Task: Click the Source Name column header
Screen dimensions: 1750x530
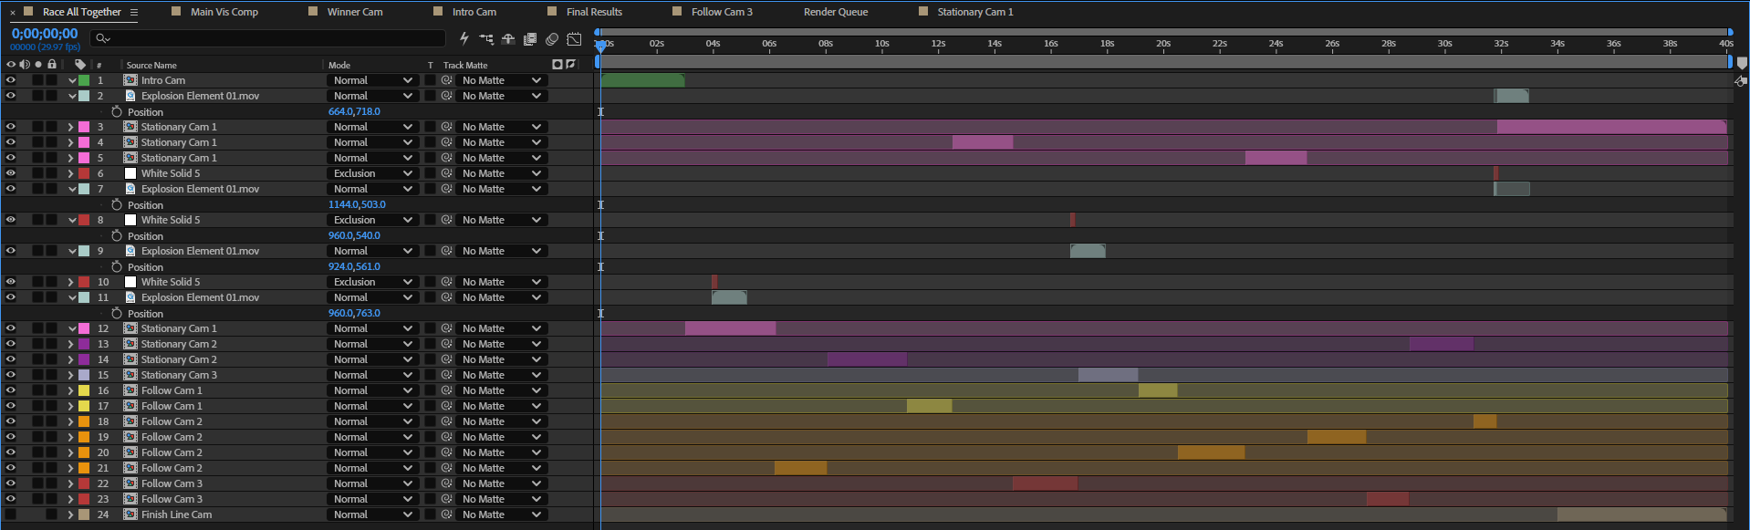Action: click(151, 65)
